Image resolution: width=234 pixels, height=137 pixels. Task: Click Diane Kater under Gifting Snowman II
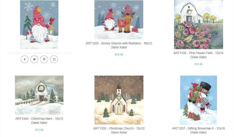[198, 132]
